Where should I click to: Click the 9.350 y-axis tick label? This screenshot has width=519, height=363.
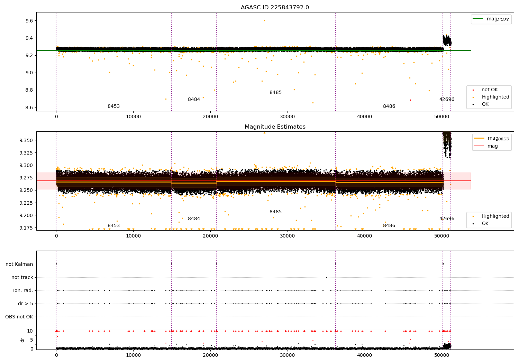click(x=26, y=140)
